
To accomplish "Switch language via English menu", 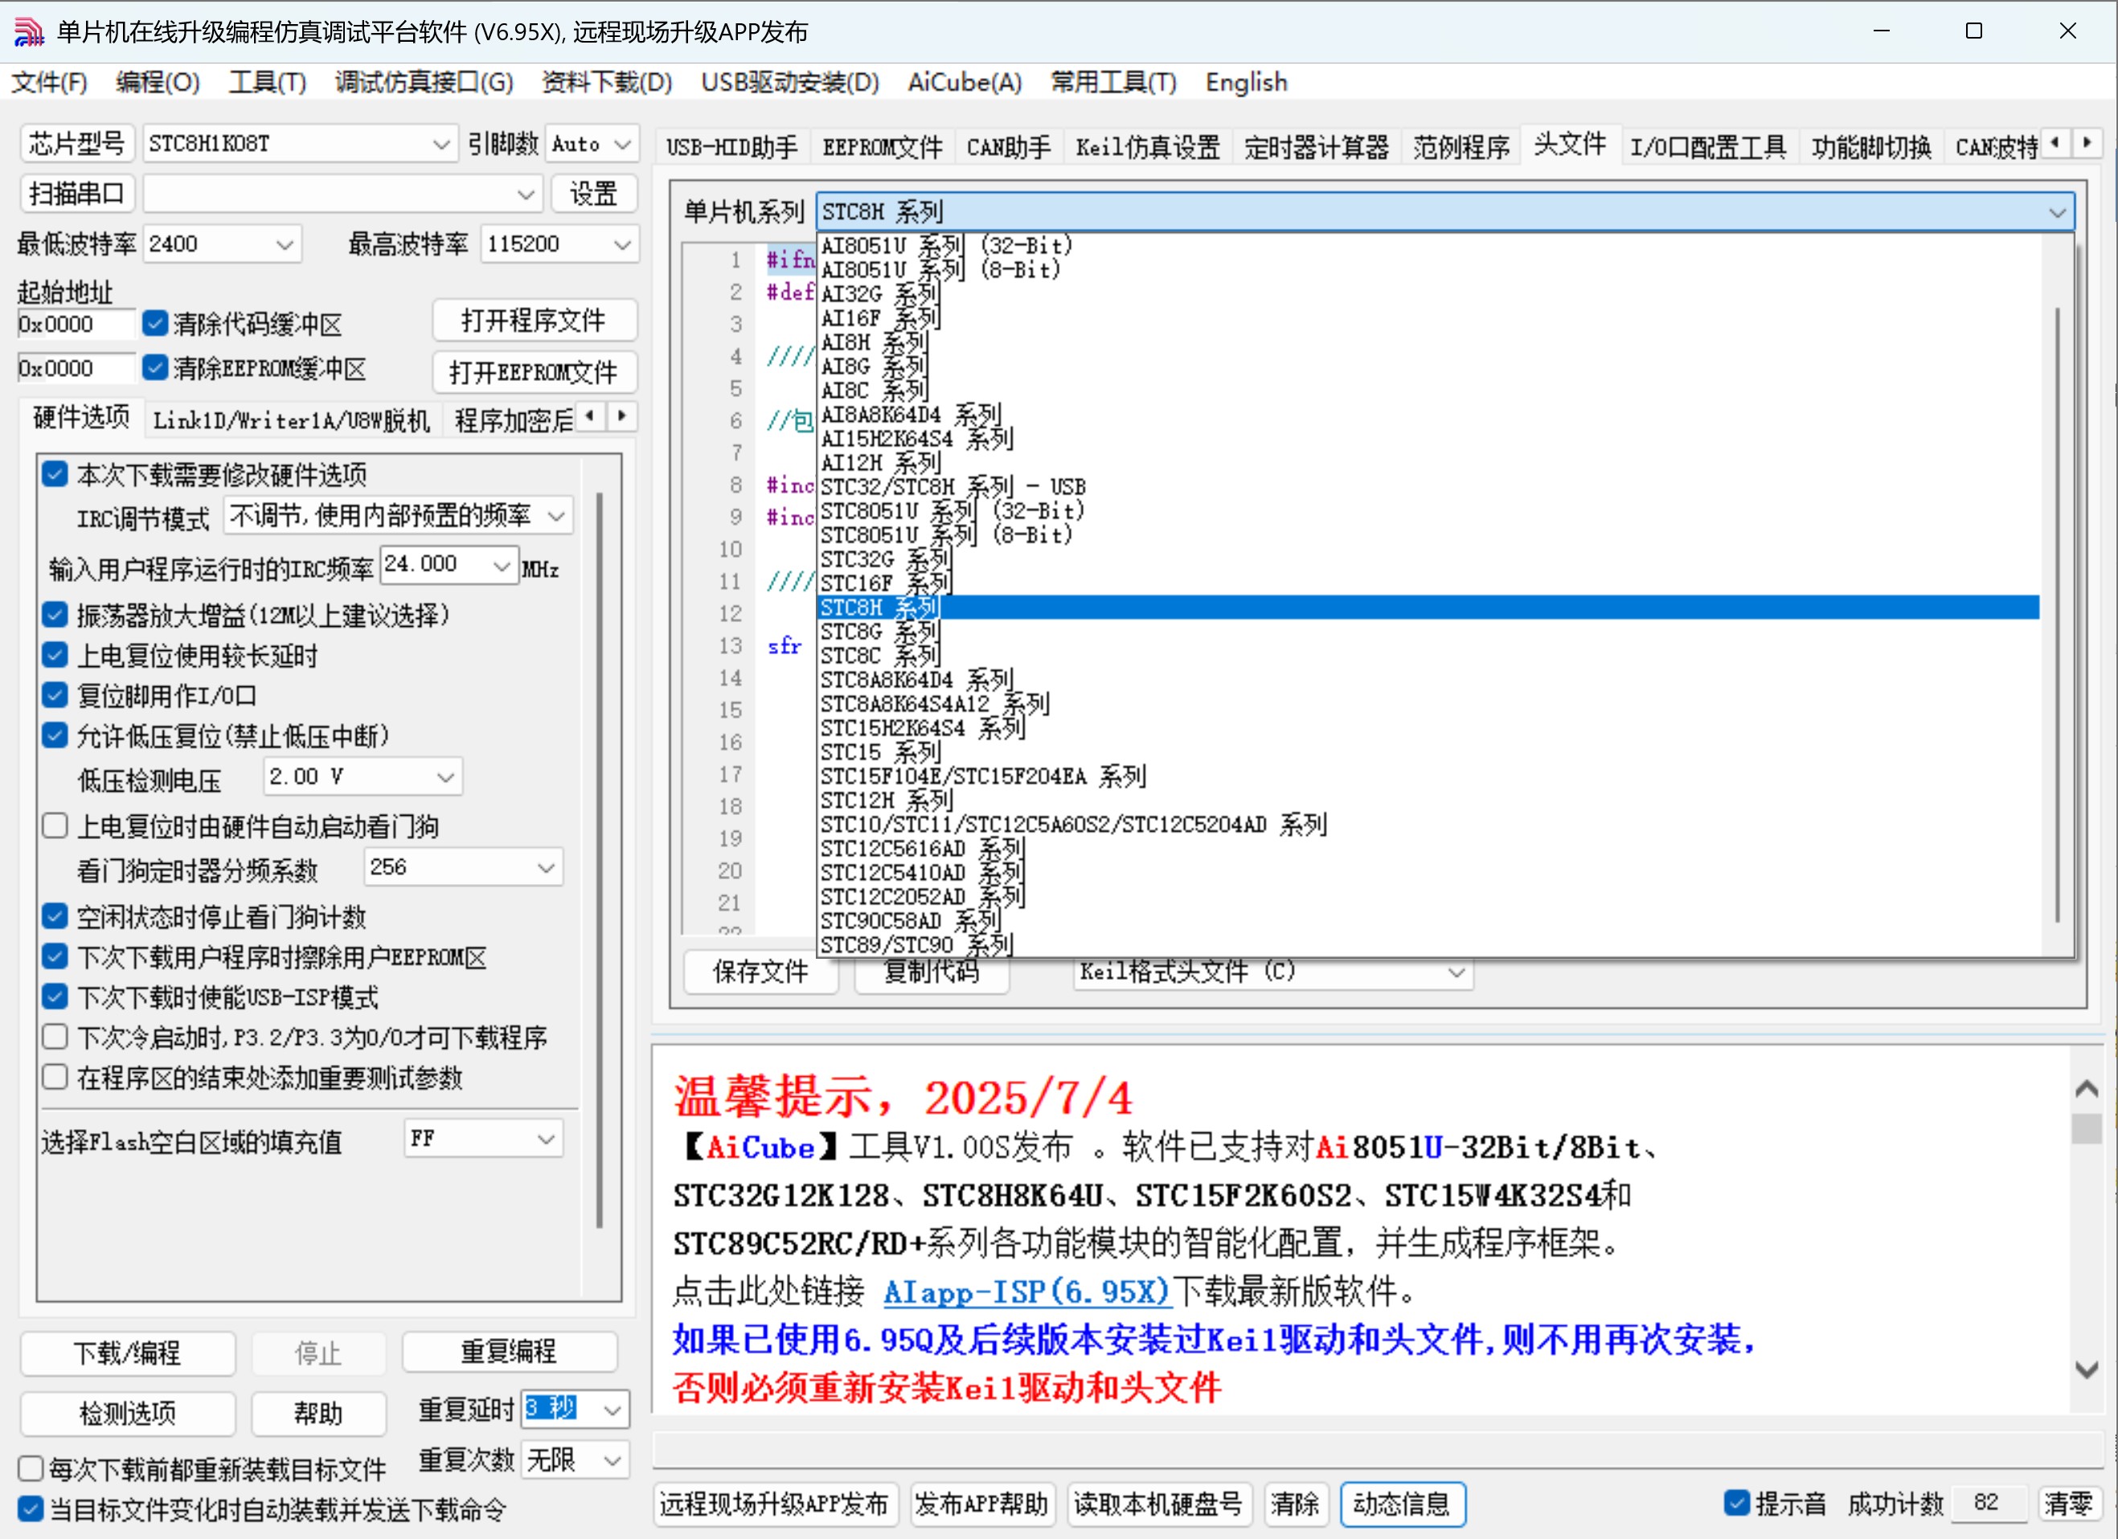I will pos(1246,82).
